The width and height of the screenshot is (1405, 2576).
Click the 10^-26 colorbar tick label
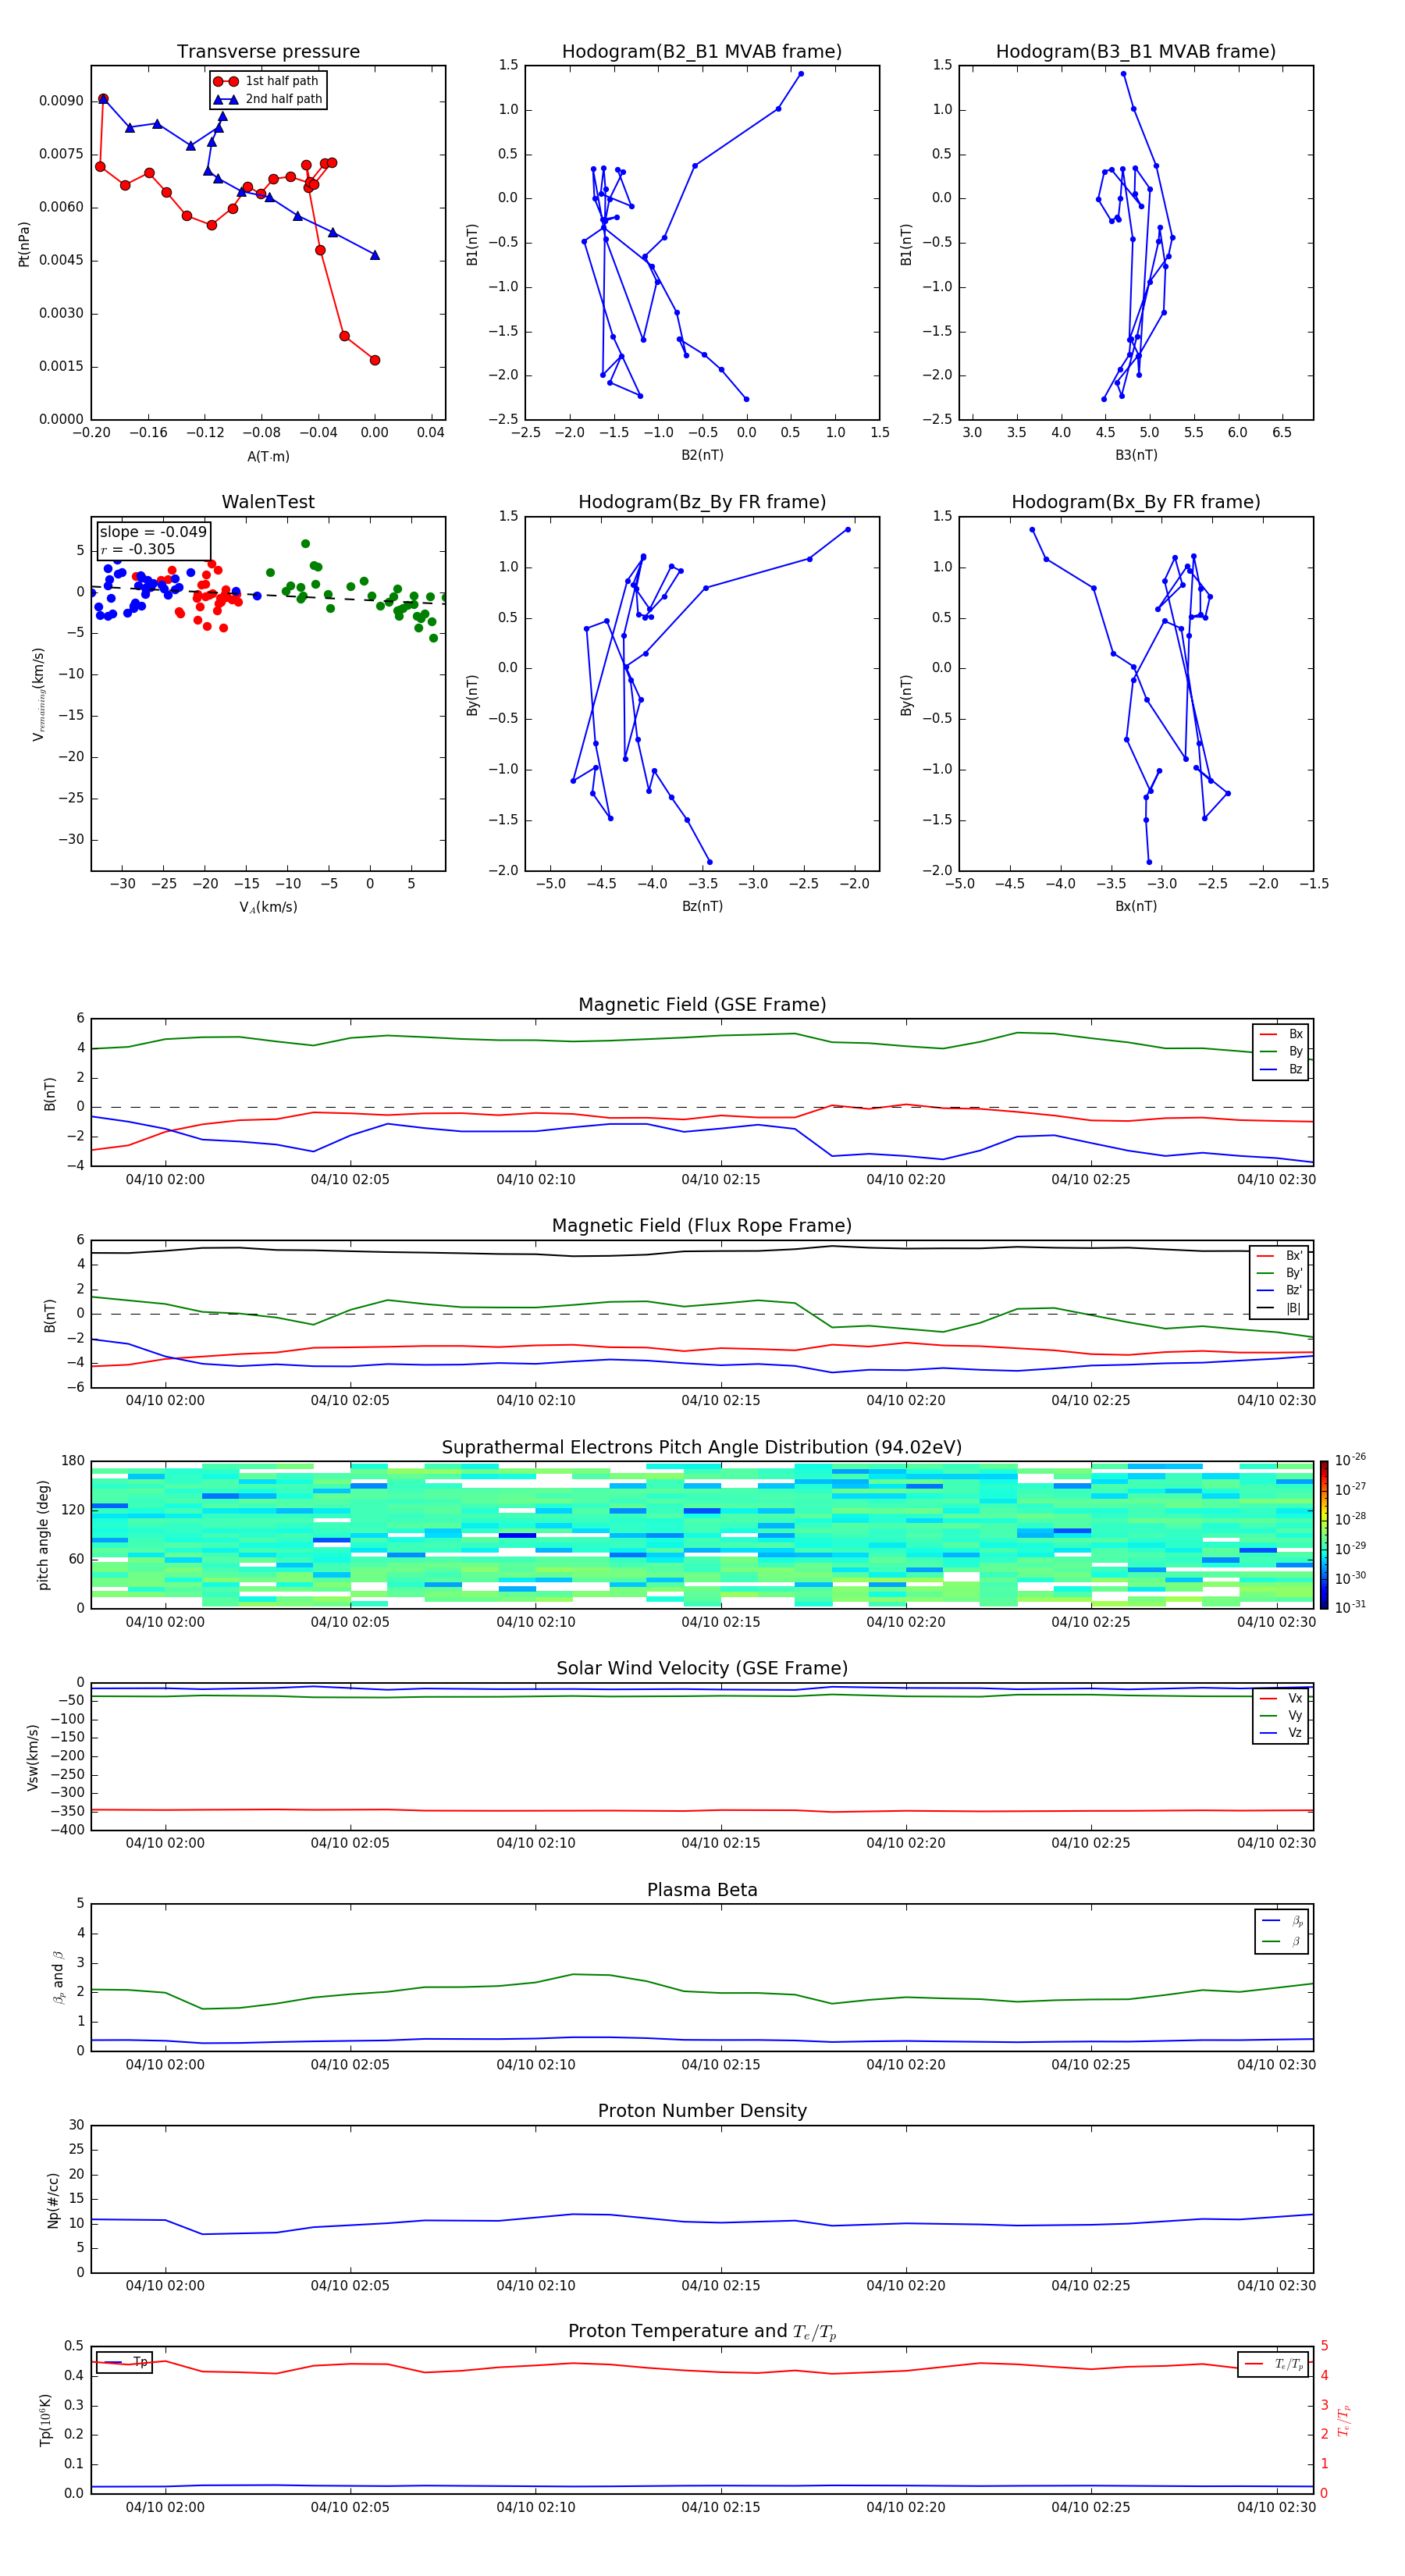[x=1350, y=1460]
